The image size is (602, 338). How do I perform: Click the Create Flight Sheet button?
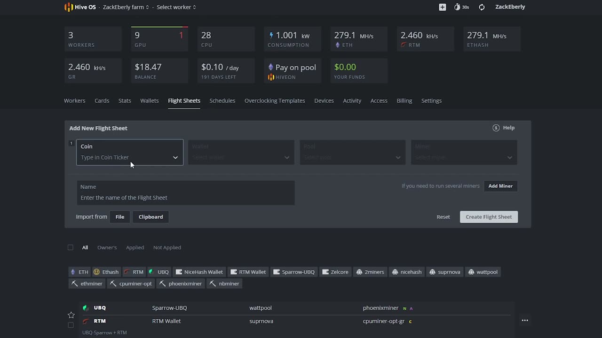[x=489, y=217]
